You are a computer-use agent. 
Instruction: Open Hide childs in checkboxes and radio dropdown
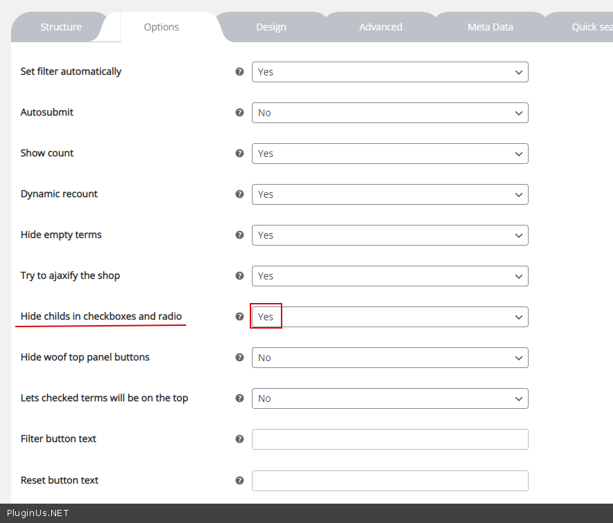click(390, 317)
